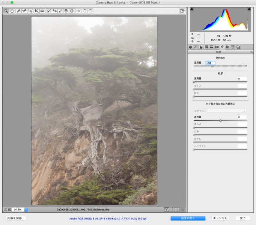256x225 pixels.
Task: Select the Graduated Filter tool
Action: click(x=66, y=11)
